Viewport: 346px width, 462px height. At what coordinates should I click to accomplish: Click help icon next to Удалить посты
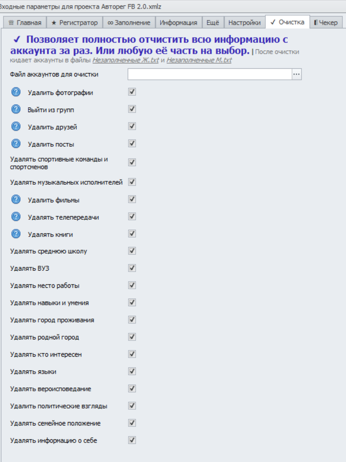(x=16, y=143)
